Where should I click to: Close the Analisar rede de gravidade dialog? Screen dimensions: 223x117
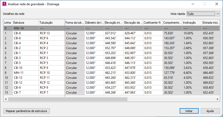tap(217, 4)
